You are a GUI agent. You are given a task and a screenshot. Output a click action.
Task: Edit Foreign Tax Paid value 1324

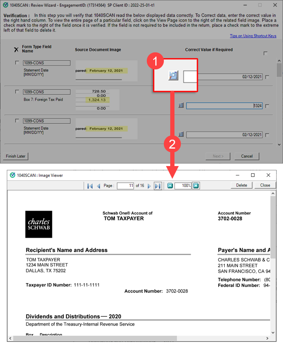click(x=224, y=106)
